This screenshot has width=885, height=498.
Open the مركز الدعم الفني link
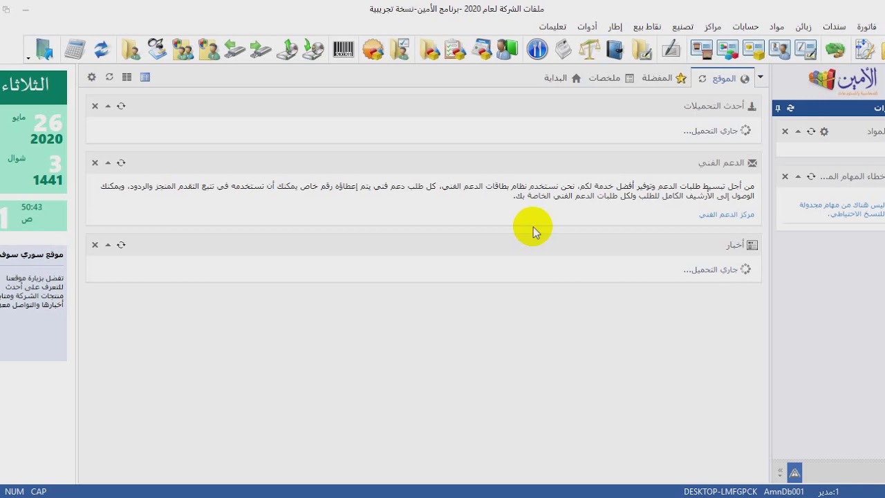[x=726, y=214]
